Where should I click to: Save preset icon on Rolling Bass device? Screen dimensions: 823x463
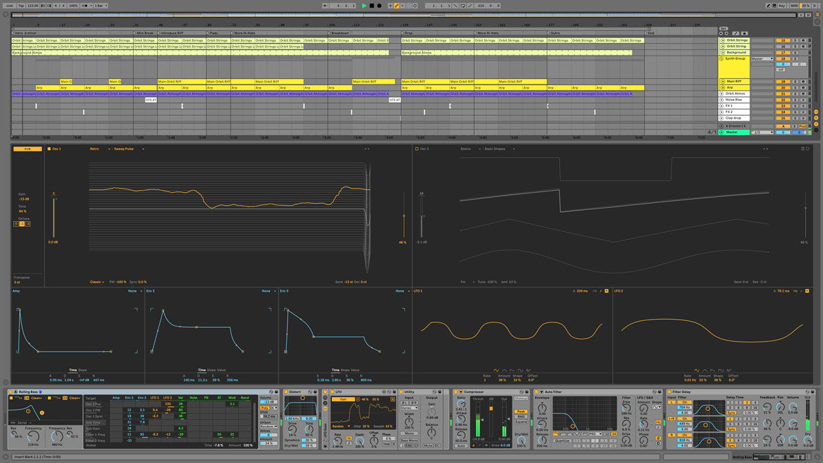(276, 392)
